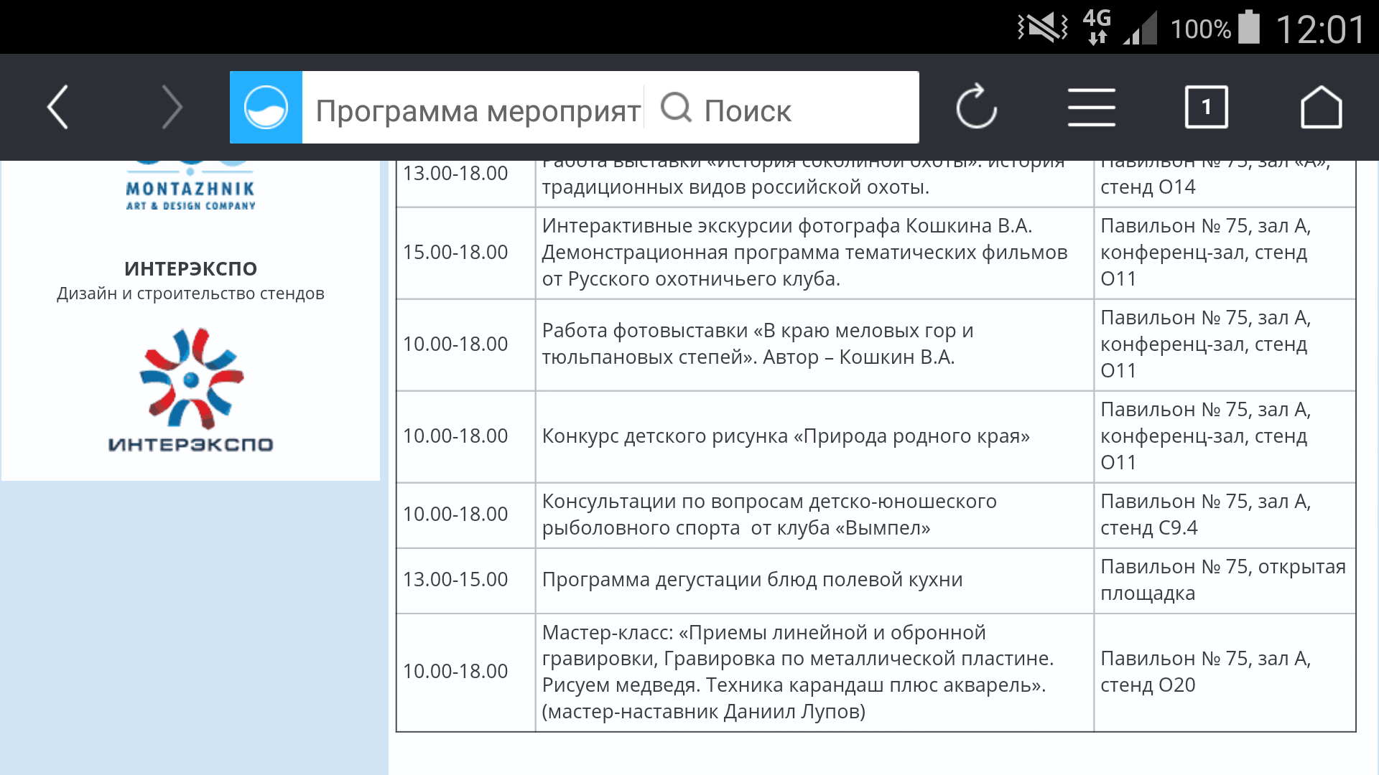Tap the browser back arrow
Screen dimensions: 1379x775
click(57, 108)
